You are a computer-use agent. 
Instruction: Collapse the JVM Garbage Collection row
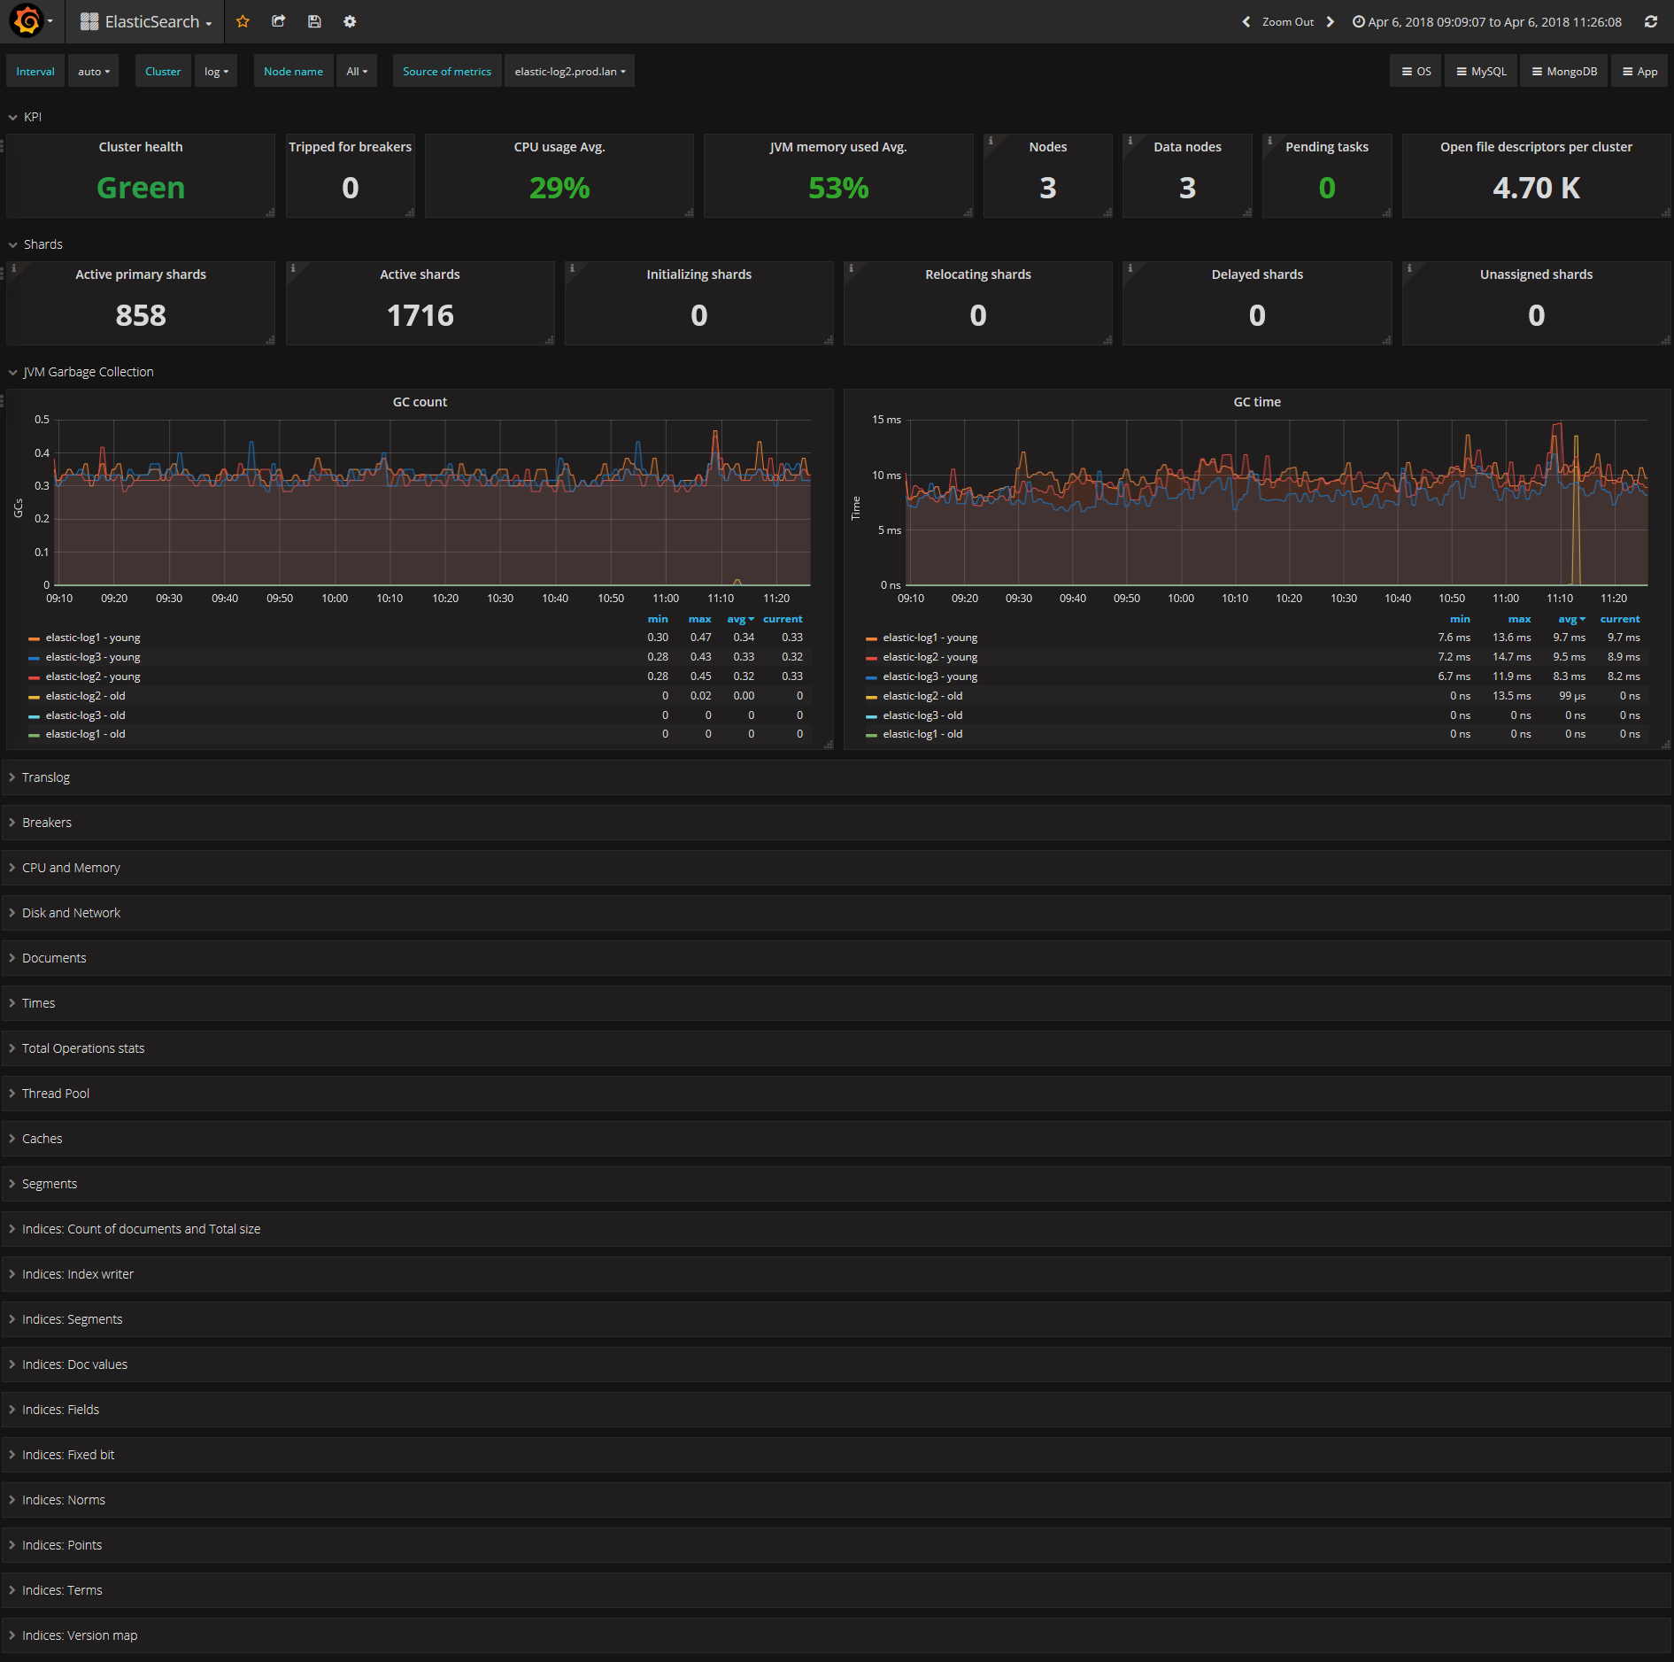click(81, 372)
